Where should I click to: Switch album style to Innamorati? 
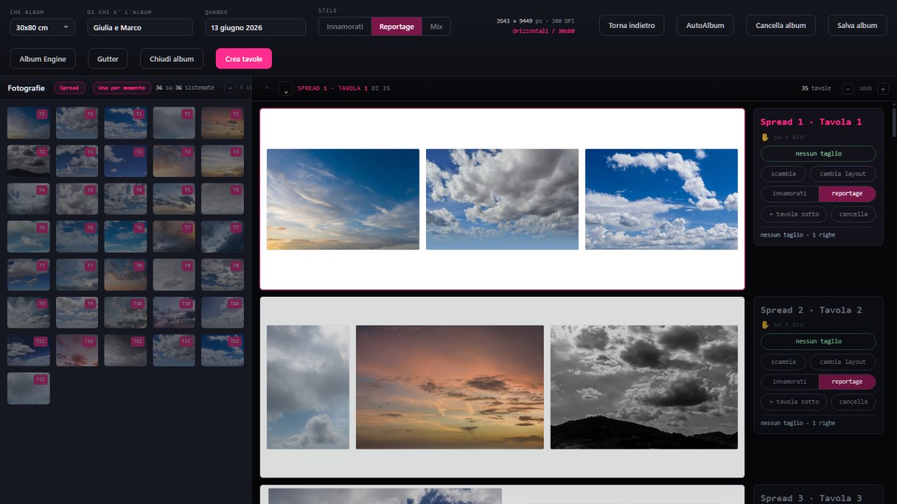click(345, 27)
